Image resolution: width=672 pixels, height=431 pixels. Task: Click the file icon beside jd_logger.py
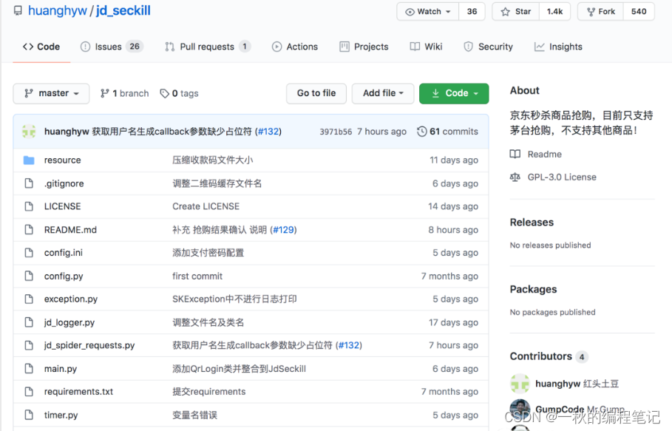coord(29,322)
